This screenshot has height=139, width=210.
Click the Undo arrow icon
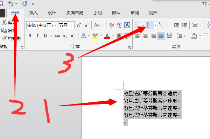pyautogui.click(x=11, y=3)
